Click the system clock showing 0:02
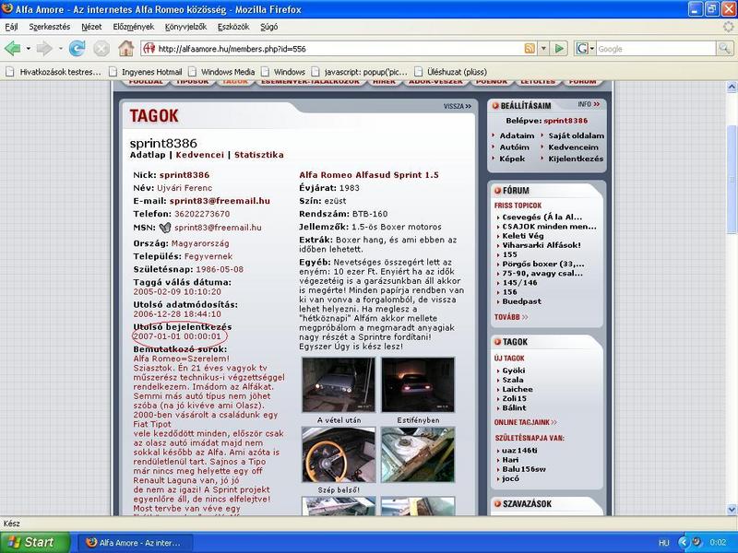This screenshot has height=553, width=738. [718, 543]
